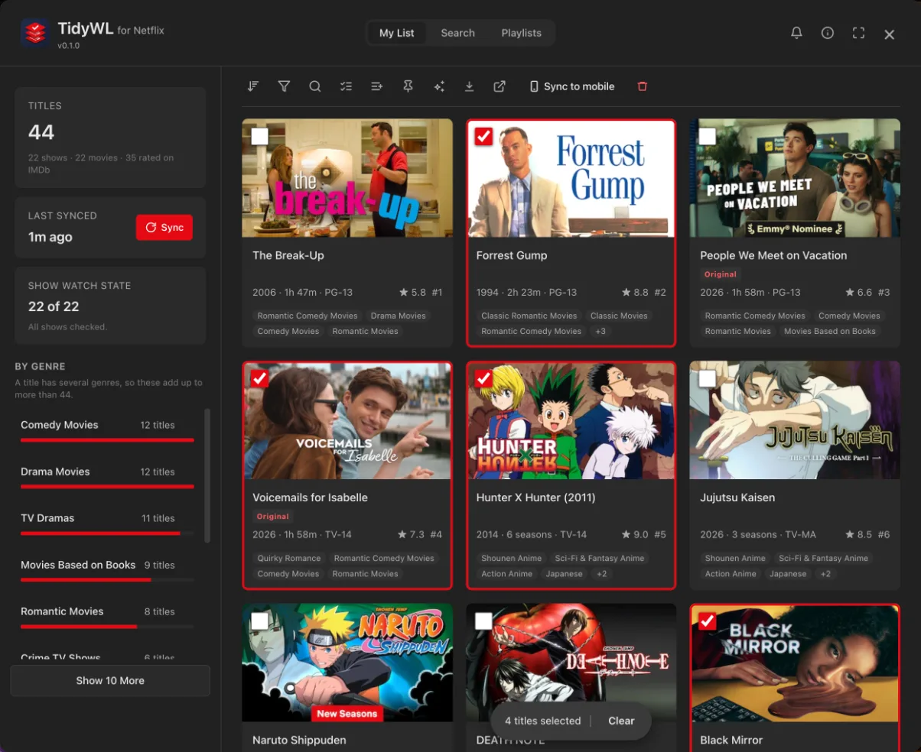Open the sort order icon in toolbar

(x=253, y=86)
